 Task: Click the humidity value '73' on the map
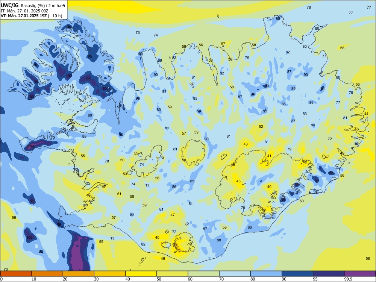138,33
